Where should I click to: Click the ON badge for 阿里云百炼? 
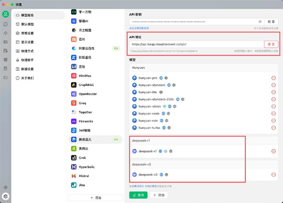(116, 48)
